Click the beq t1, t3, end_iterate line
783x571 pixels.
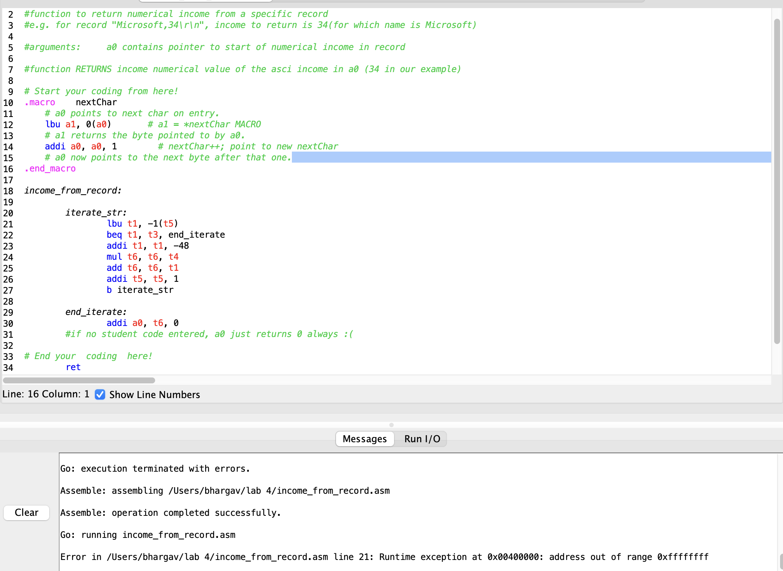165,234
